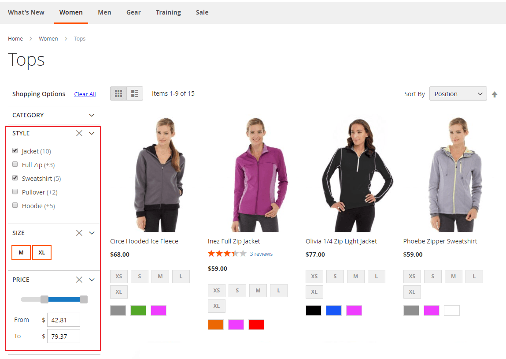This screenshot has width=506, height=359.
Task: Collapse the Style filter section
Action: [92, 133]
